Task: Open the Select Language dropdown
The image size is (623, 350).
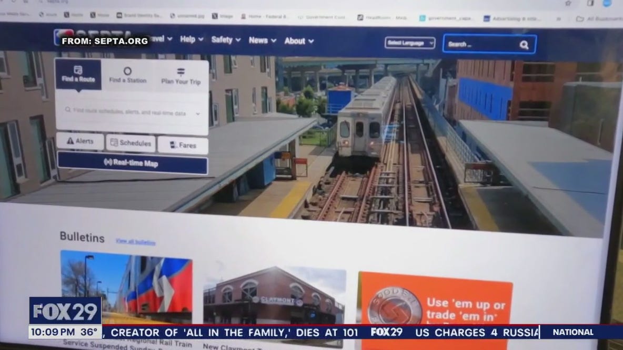Action: (410, 43)
